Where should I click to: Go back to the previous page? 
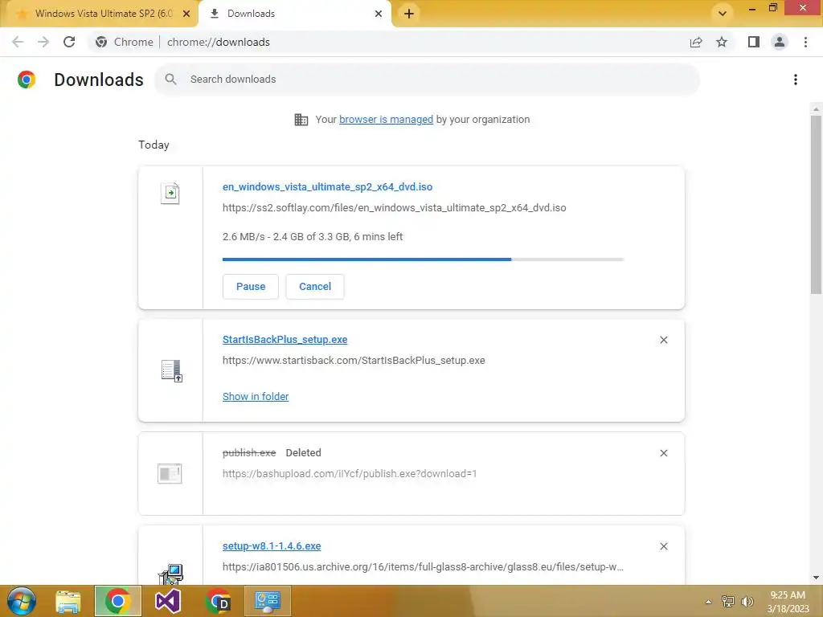click(x=18, y=42)
